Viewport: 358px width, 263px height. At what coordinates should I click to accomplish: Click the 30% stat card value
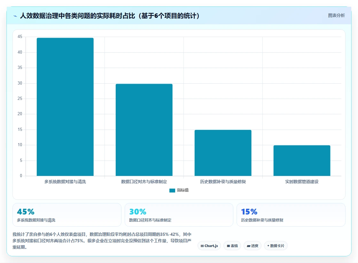[x=138, y=212]
